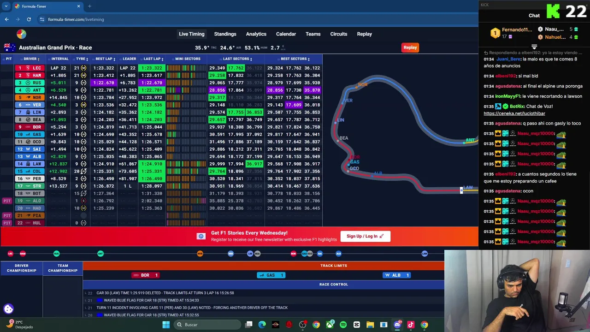Click the Ferrari team icon in LEC row
The height and width of the screenshot is (332, 590).
coord(28,68)
